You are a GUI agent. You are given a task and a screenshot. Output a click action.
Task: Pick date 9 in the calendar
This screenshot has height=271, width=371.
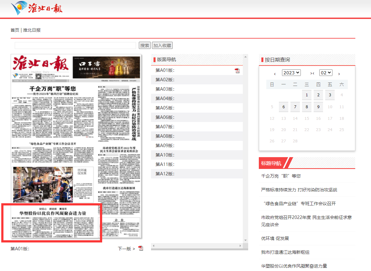[318, 107]
